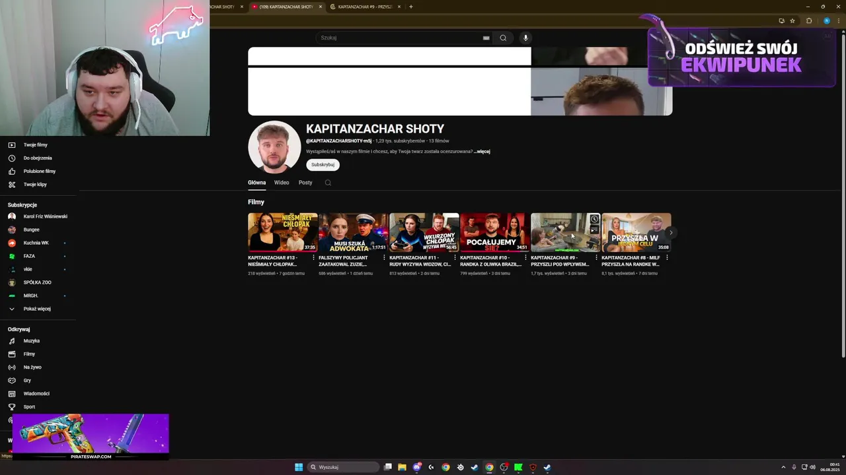Open the Chrome profile avatar
This screenshot has width=846, height=475.
pyautogui.click(x=827, y=20)
